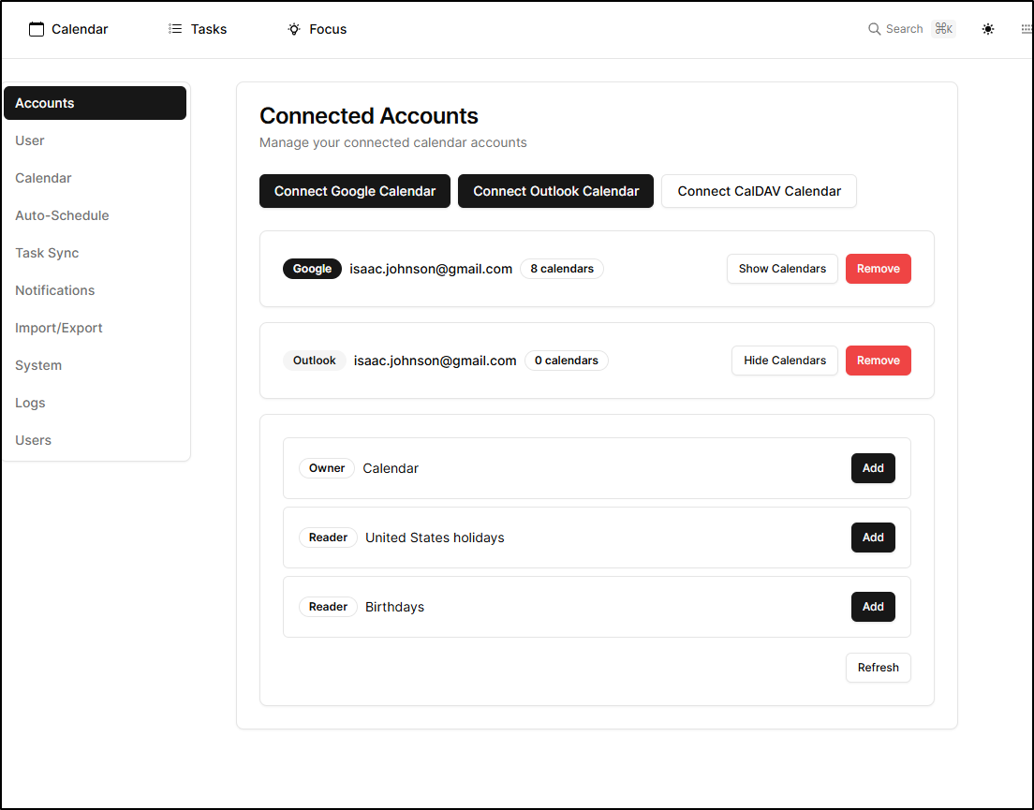Click the Focus lightbulb icon

pos(294,29)
